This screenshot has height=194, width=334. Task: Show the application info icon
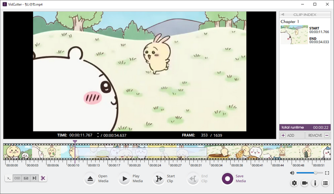click(315, 183)
